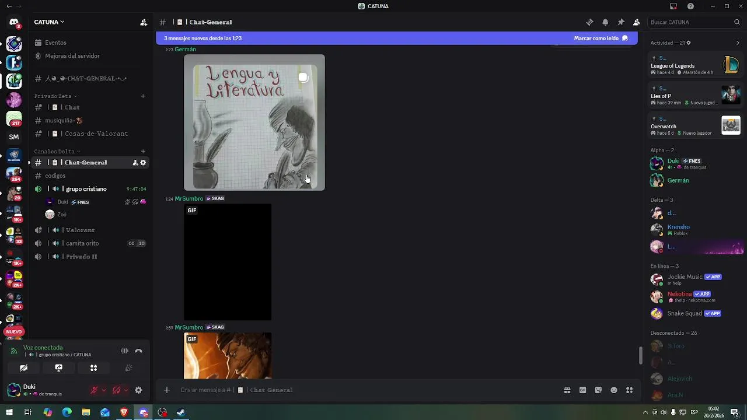Open CATUNA server dropdown menu

(x=49, y=22)
